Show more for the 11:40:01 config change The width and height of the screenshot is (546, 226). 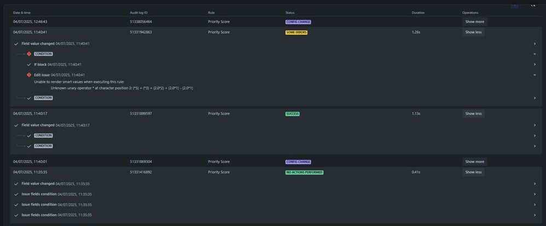click(x=475, y=162)
